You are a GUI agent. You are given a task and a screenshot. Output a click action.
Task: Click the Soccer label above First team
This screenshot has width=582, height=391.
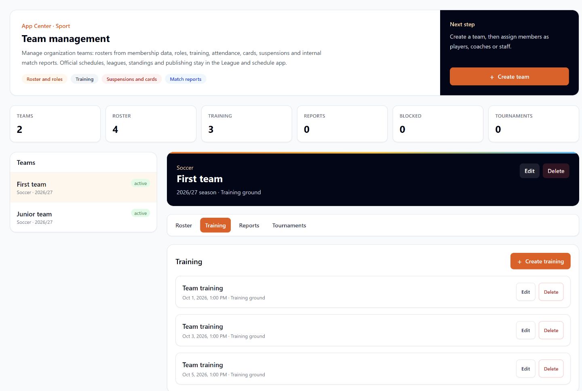point(185,168)
